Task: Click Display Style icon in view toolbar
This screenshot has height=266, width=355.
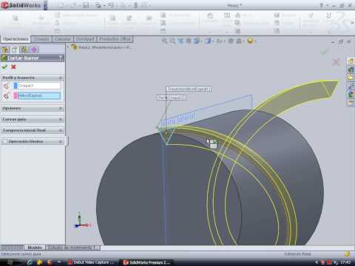Action: tap(208, 41)
